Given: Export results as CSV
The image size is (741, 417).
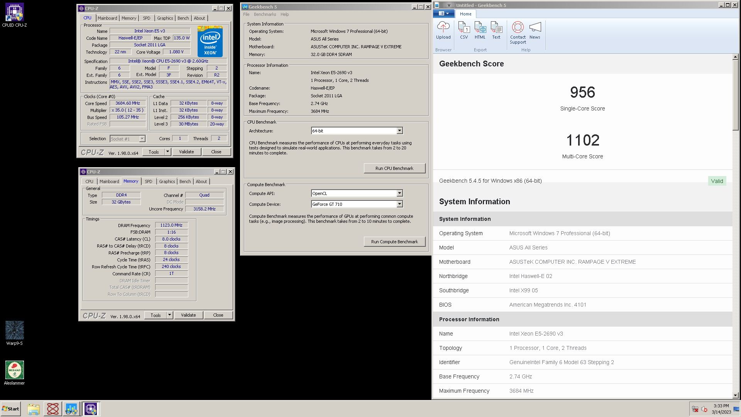Looking at the screenshot, I should pyautogui.click(x=464, y=30).
